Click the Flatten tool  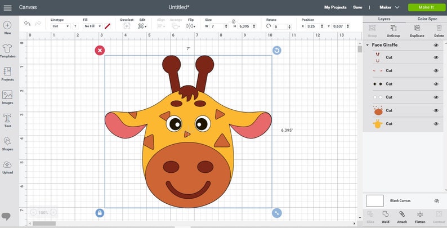(419, 217)
